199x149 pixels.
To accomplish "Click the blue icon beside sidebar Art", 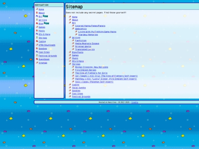I will pyautogui.click(x=37, y=16).
